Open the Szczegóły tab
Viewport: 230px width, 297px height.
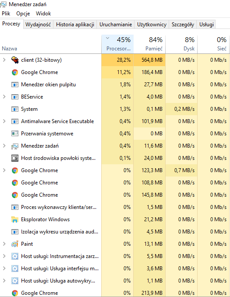[x=183, y=25]
